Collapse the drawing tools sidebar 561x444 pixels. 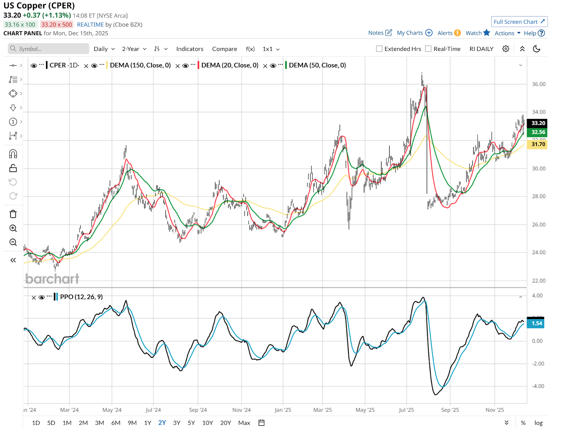tap(13, 260)
